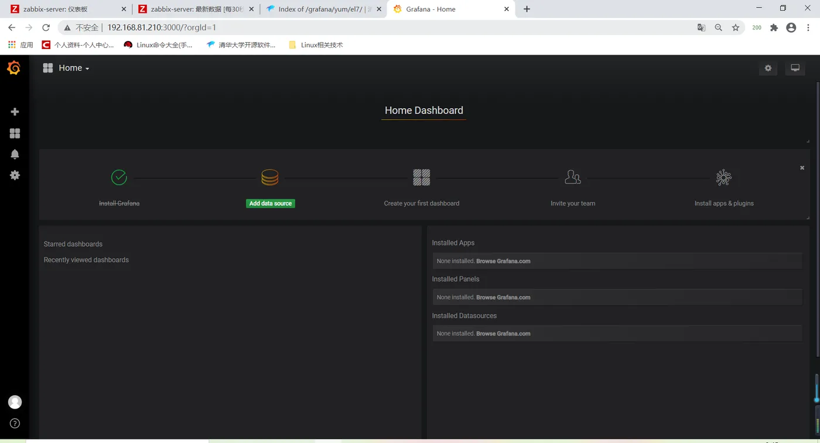
Task: Open the Help question mark icon
Action: [15, 424]
